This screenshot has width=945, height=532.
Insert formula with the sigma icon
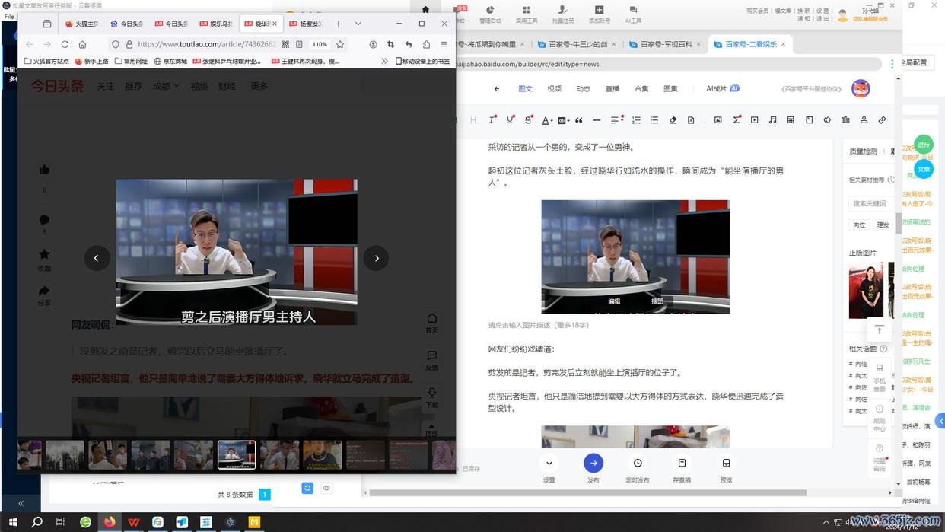[736, 120]
